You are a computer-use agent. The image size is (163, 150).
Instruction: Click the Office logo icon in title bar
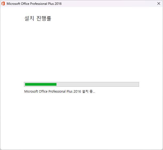click(3, 3)
